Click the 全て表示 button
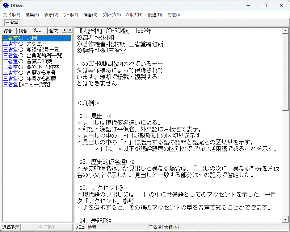Viewport: 290px width, 232px height. point(47,227)
